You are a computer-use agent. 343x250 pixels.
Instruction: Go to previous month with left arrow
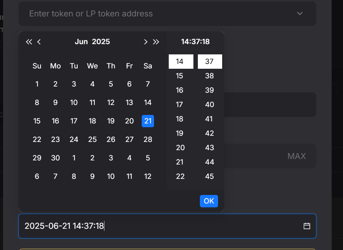point(39,42)
